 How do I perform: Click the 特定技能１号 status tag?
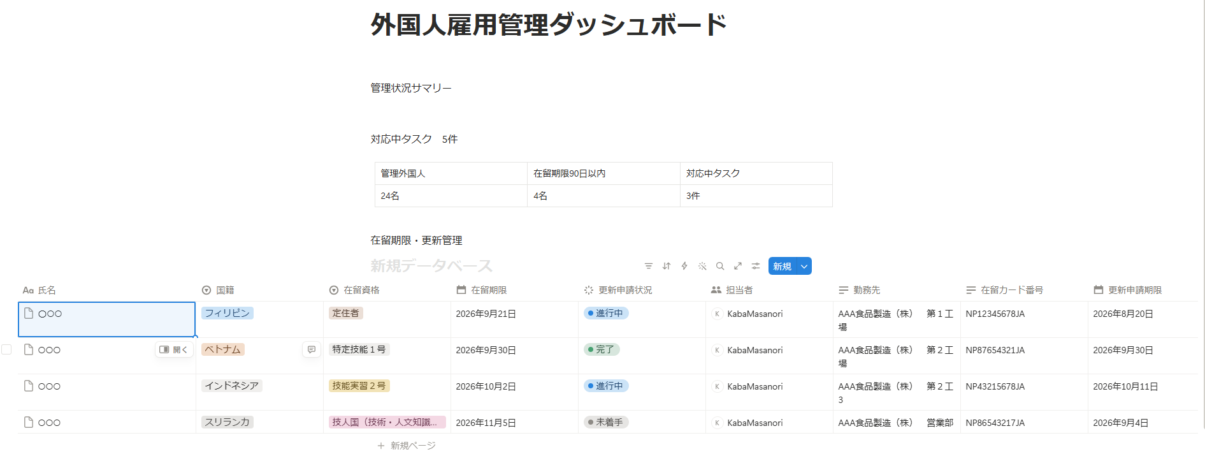[359, 349]
